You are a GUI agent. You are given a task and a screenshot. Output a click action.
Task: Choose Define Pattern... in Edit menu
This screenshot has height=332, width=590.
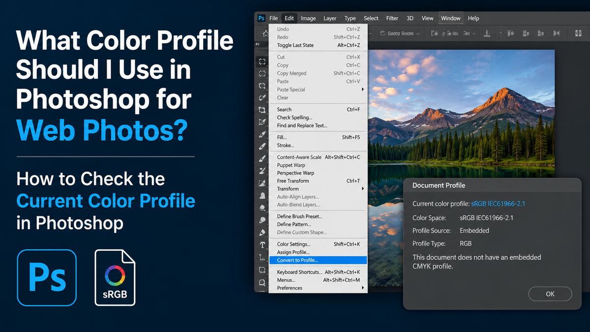pyautogui.click(x=318, y=224)
